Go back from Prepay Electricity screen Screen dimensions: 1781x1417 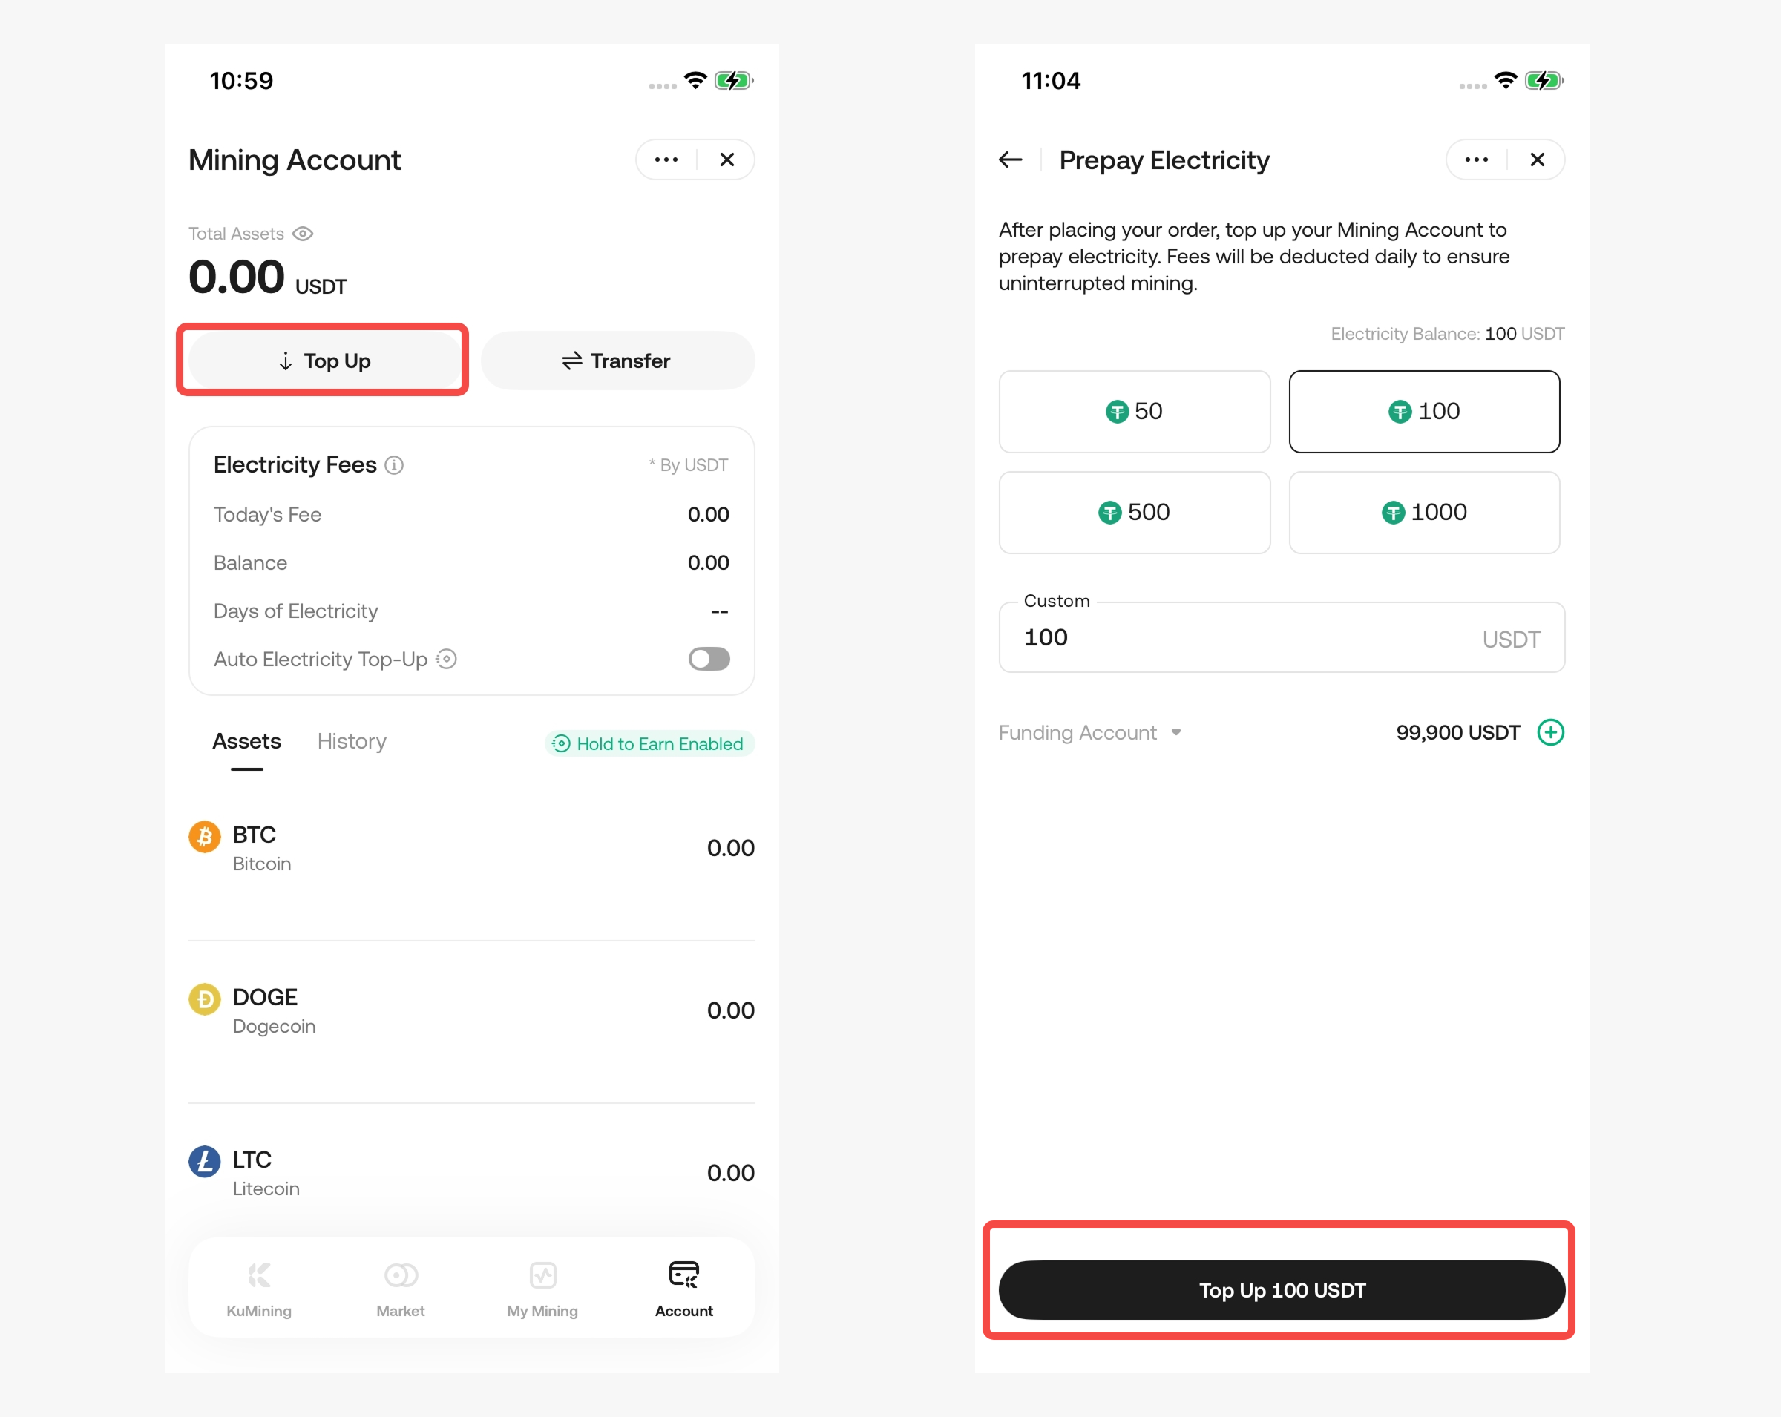(1010, 160)
